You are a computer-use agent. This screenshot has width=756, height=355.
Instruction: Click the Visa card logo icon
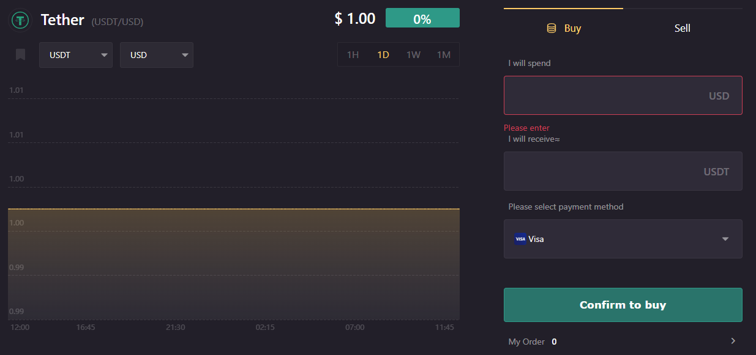tap(520, 239)
